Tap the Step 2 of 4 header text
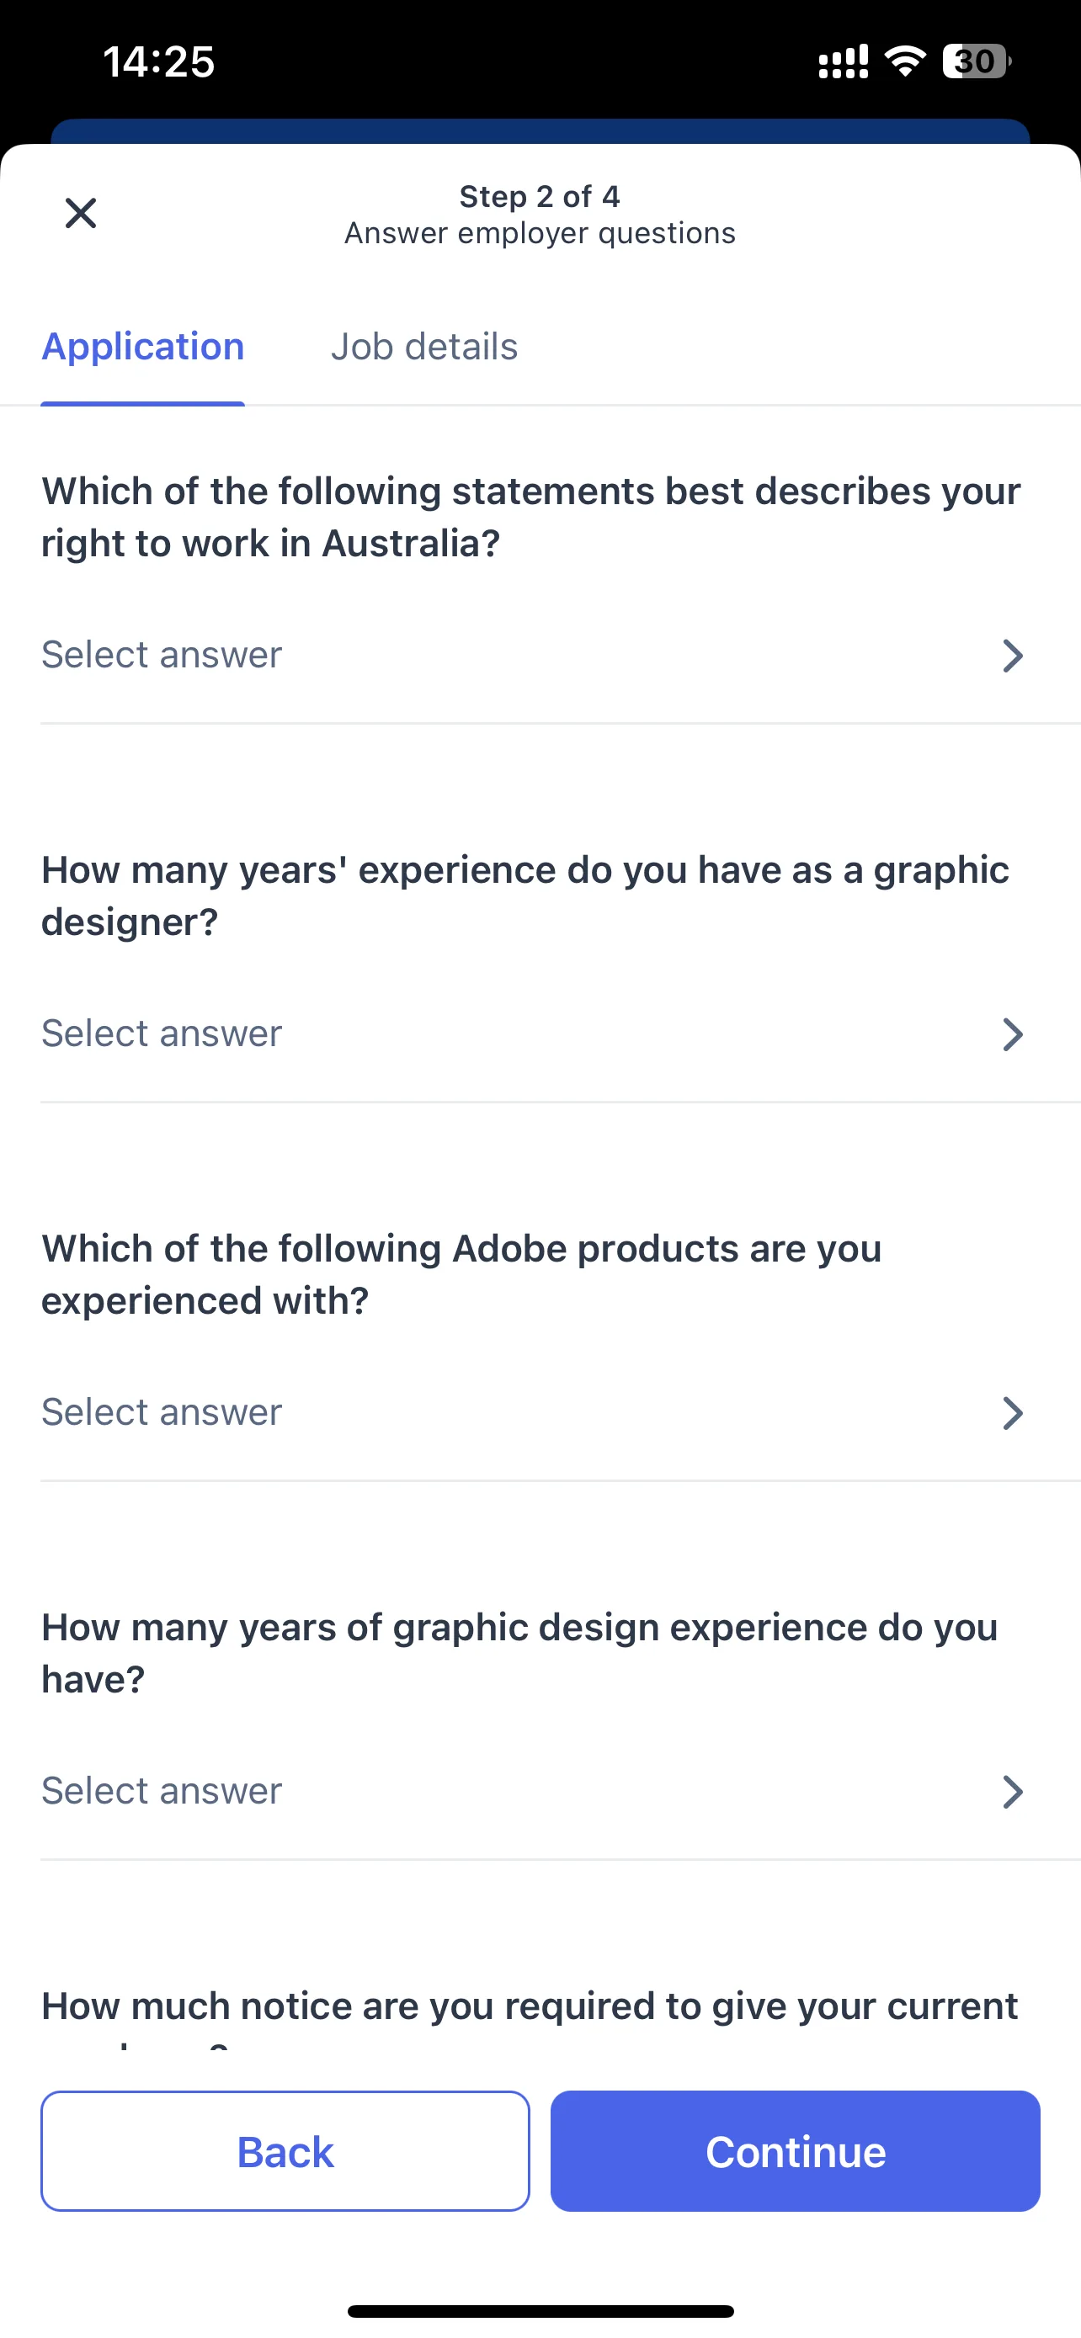The height and width of the screenshot is (2338, 1081). [x=540, y=196]
